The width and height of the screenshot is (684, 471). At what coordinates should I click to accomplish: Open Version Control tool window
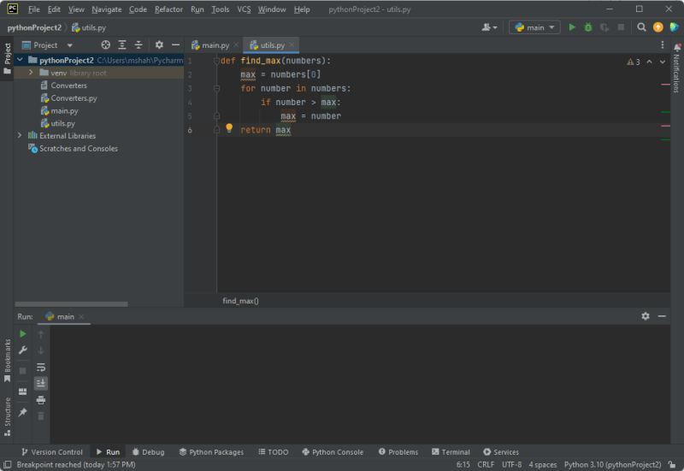tap(52, 452)
